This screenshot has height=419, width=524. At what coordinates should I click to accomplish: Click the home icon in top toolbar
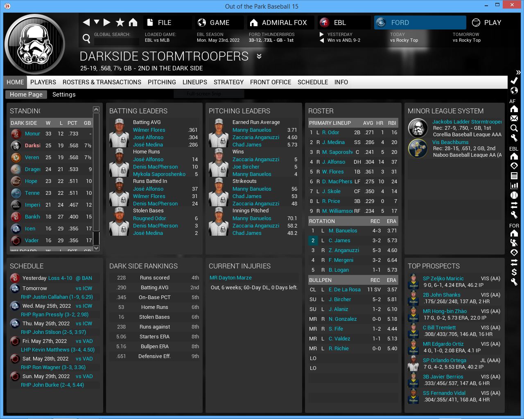133,23
